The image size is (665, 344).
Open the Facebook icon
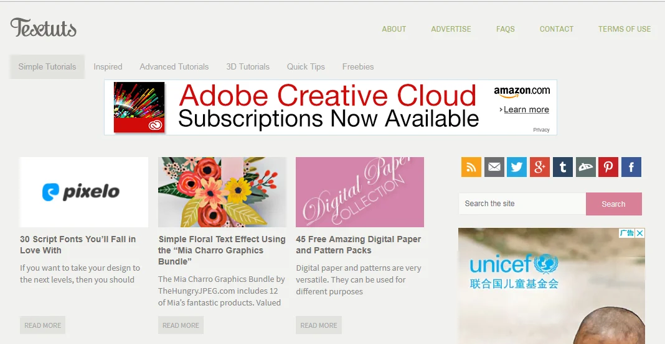[x=631, y=167]
